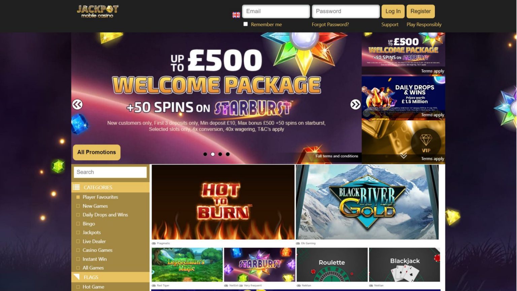Open the Forgot Password link

tap(330, 25)
